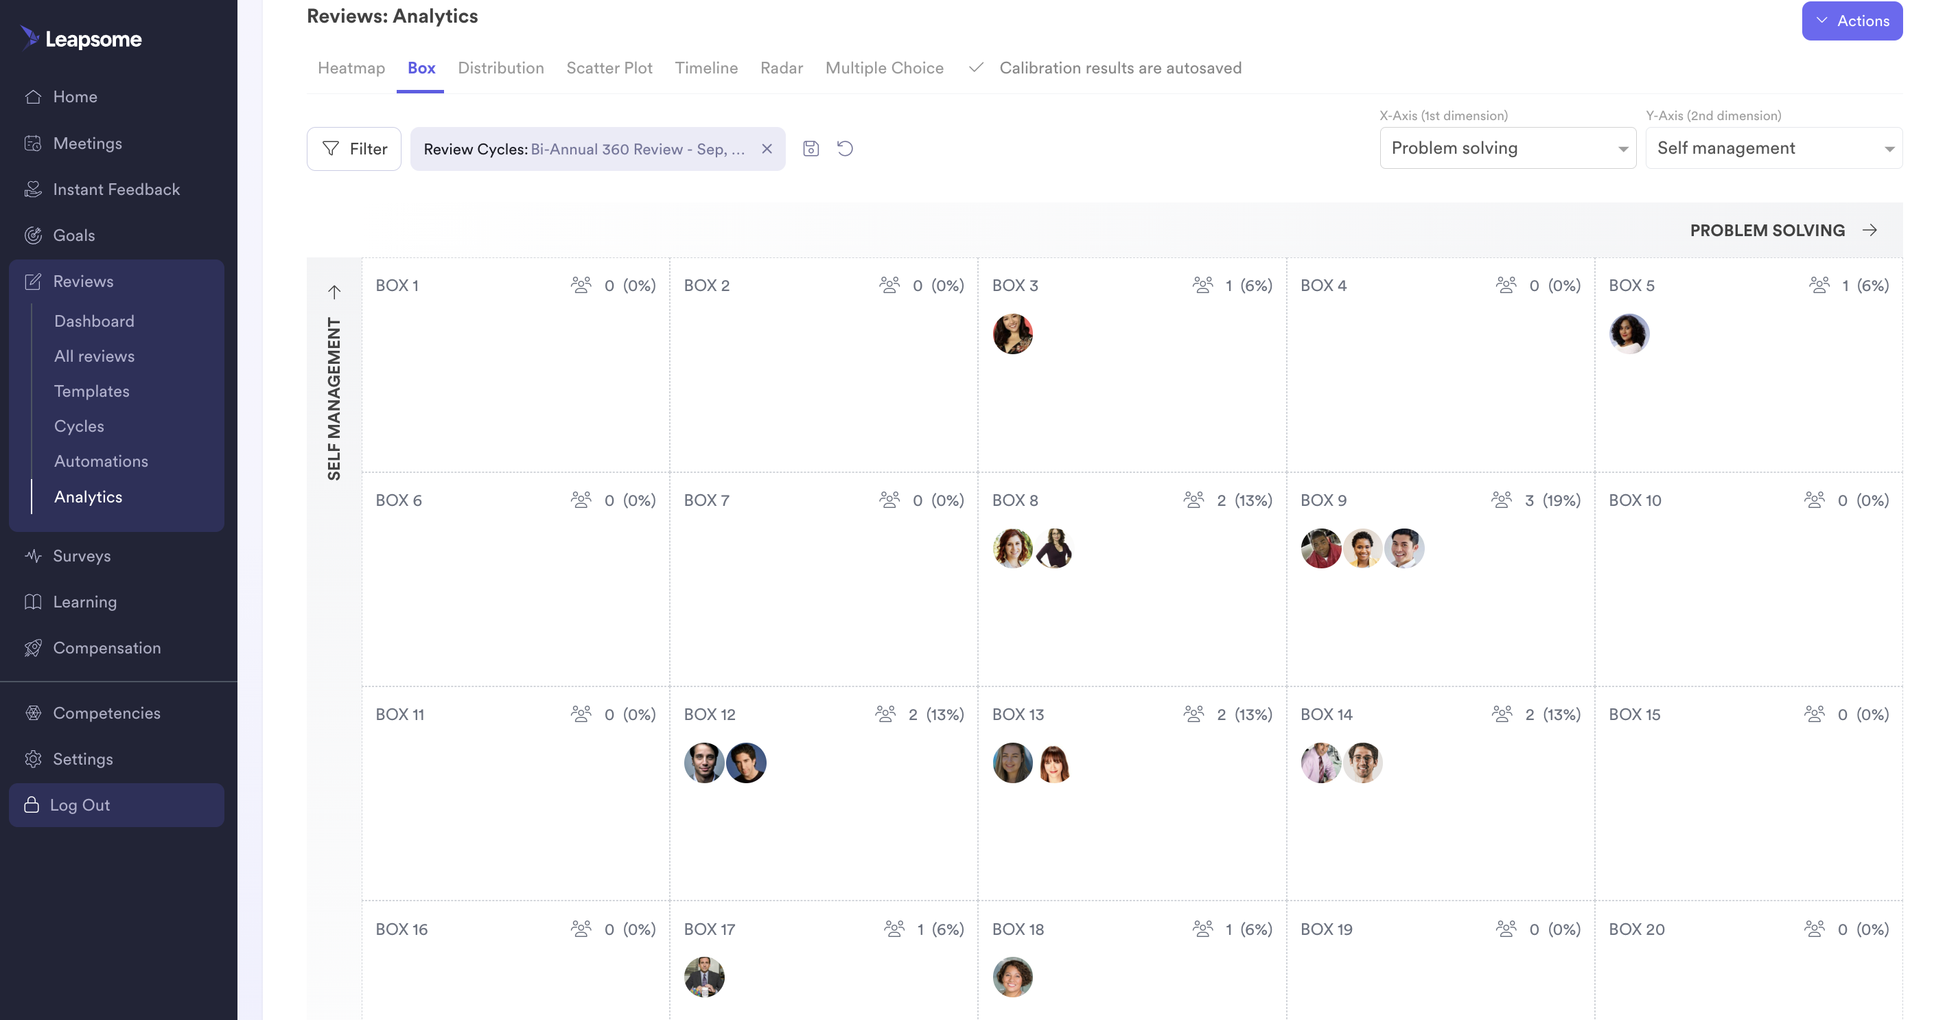1934x1020 pixels.
Task: Click the people icon in Box 9 header
Action: click(1502, 500)
